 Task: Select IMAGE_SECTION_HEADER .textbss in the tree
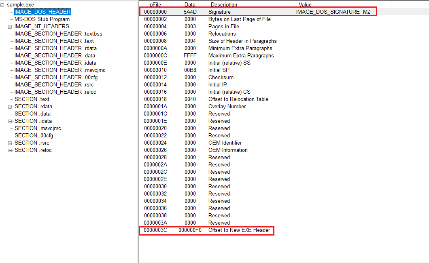58,34
